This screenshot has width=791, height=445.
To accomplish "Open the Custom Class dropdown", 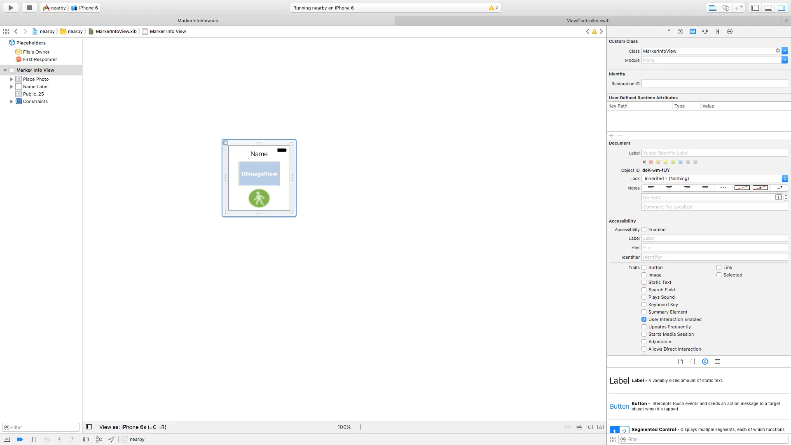I will point(784,51).
